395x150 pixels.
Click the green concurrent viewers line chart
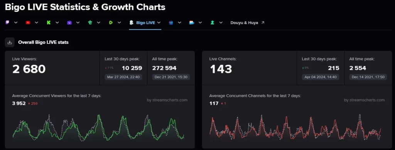point(98,128)
